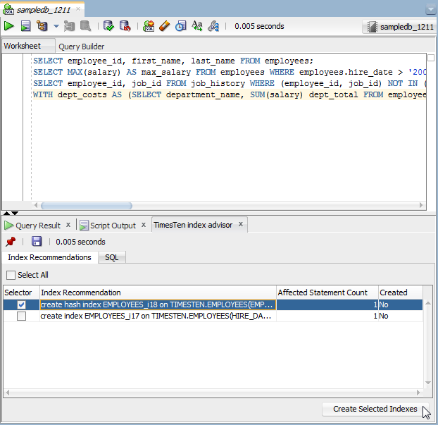The height and width of the screenshot is (425, 438).
Task: Click the small square at editor top-right corner
Action: [x=431, y=58]
